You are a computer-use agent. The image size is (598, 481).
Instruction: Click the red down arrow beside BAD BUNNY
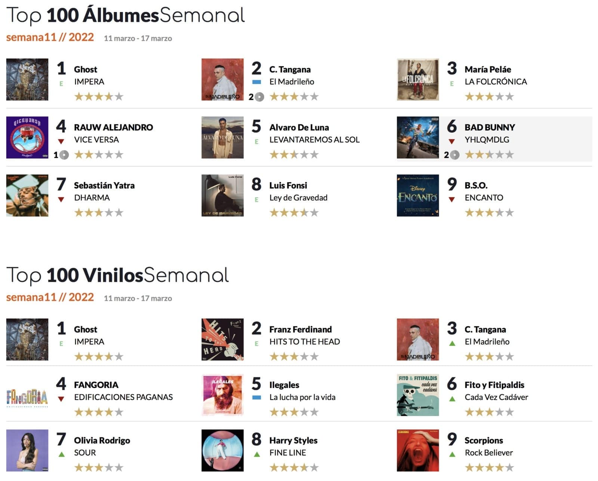point(451,142)
